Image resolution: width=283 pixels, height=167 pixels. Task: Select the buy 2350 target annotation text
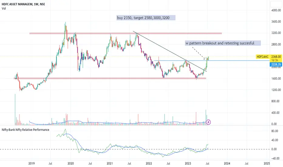pyautogui.click(x=143, y=18)
